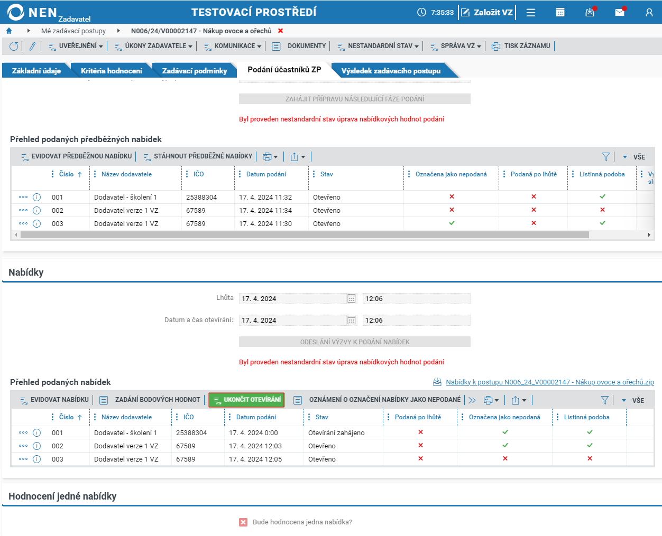Expand the KOMUNIKACE dropdown menu
The width and height of the screenshot is (662, 536).
click(x=233, y=46)
